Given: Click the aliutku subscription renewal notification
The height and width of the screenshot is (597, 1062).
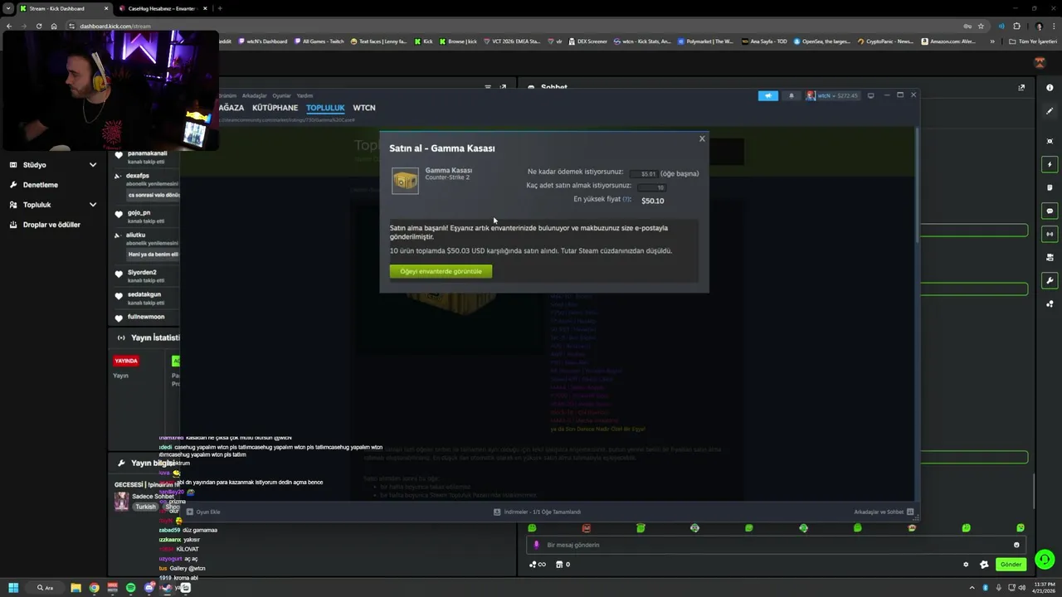Looking at the screenshot, I should (146, 245).
